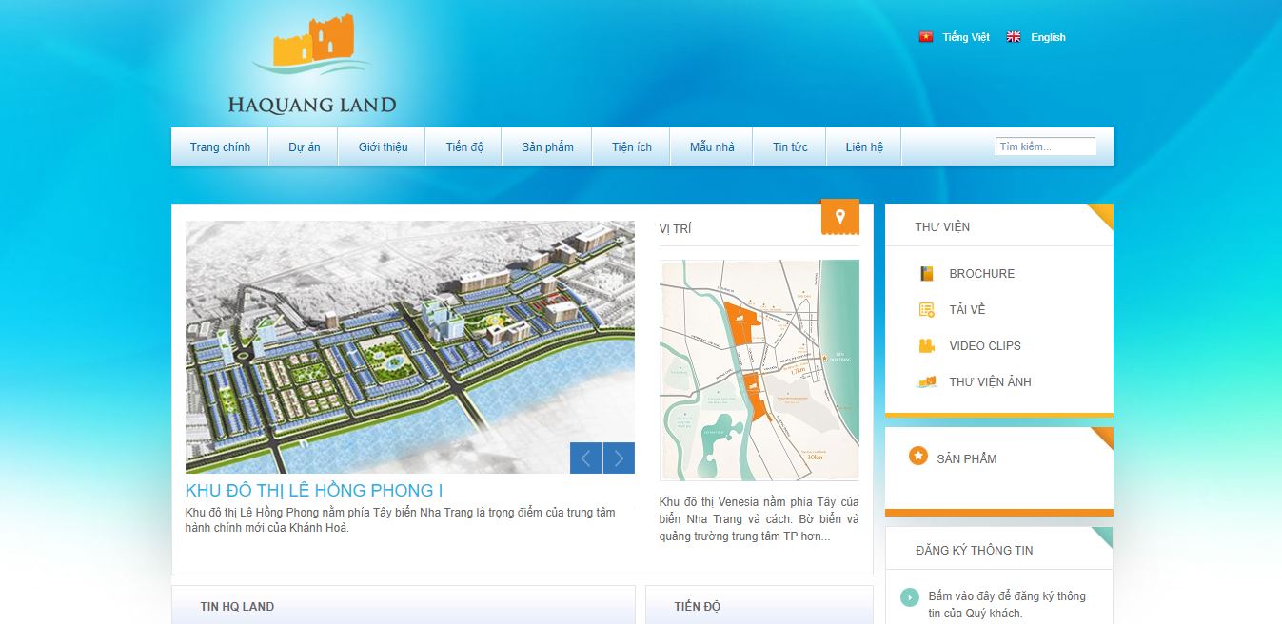
Task: Open the VIDEO CLIPS link
Action: (985, 345)
